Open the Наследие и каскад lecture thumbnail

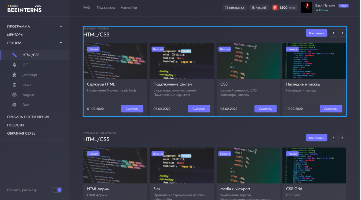coord(314,61)
